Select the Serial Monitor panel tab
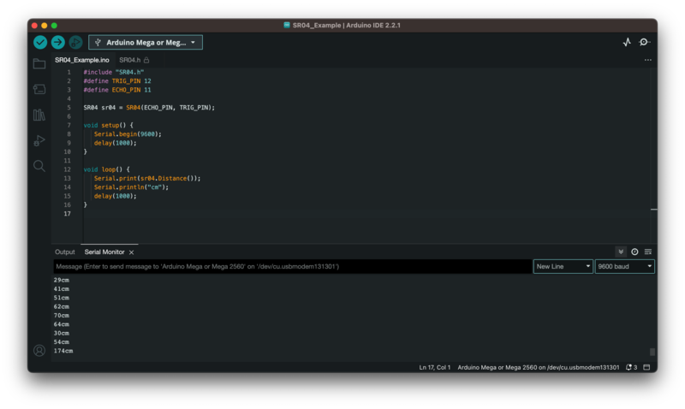The height and width of the screenshot is (409, 685). click(x=104, y=252)
